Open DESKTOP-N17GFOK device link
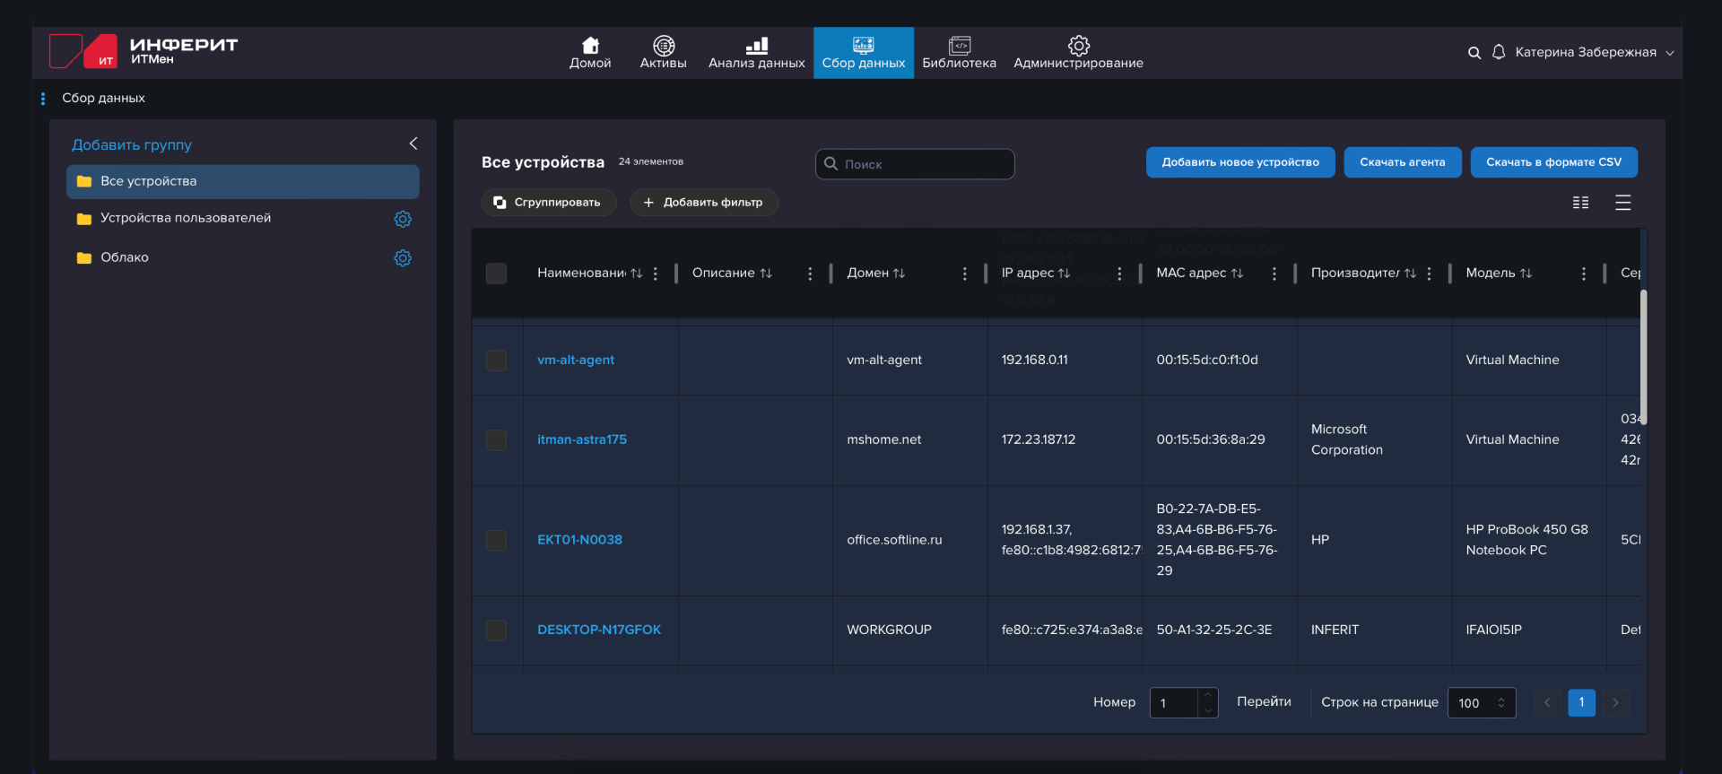The width and height of the screenshot is (1722, 774). pyautogui.click(x=599, y=631)
